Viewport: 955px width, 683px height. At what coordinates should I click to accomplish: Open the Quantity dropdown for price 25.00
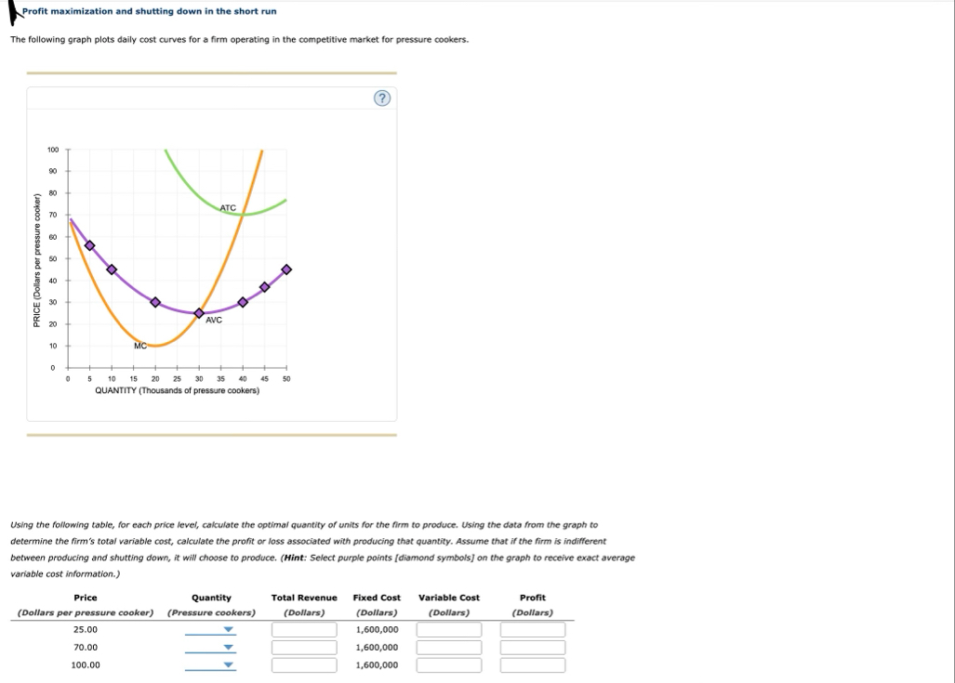(x=226, y=629)
